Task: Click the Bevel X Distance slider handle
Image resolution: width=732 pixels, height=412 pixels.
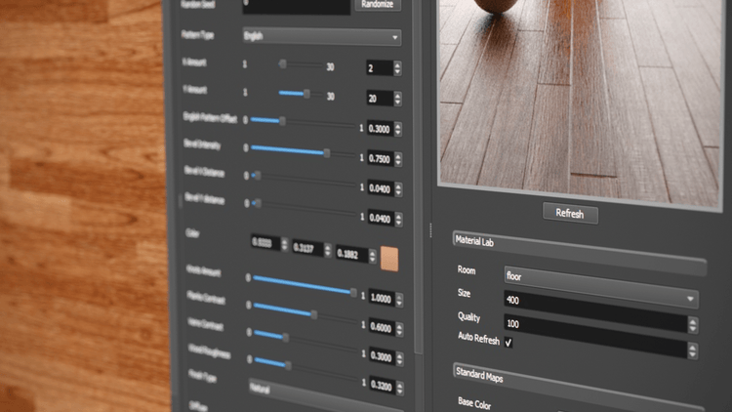Action: pos(258,176)
